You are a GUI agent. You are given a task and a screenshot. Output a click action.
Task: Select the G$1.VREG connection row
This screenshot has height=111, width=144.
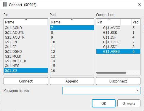tap(118, 51)
